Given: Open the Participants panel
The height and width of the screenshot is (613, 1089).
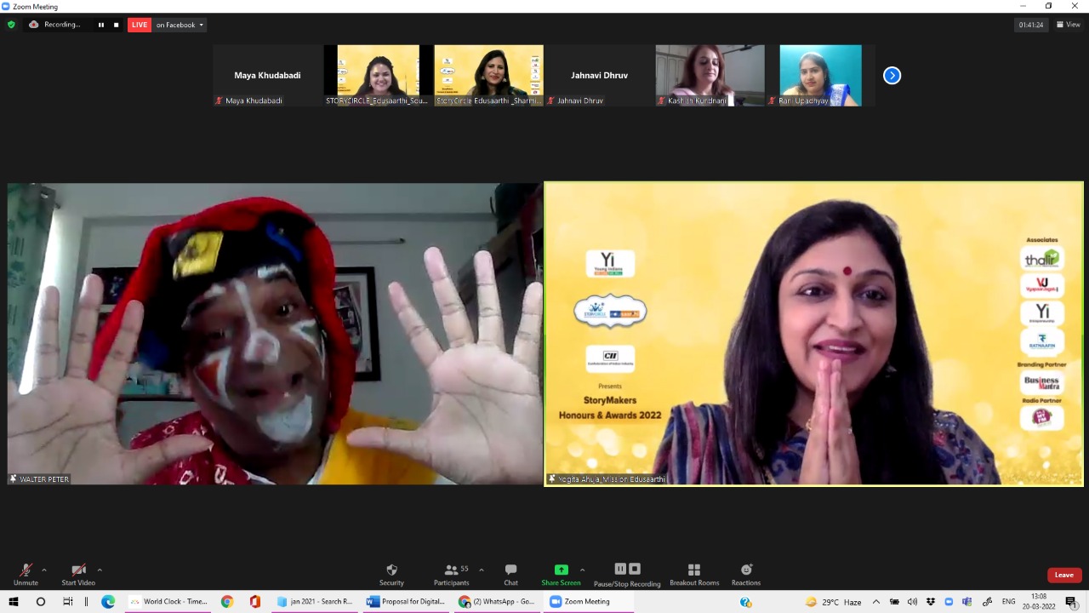Looking at the screenshot, I should click(452, 570).
